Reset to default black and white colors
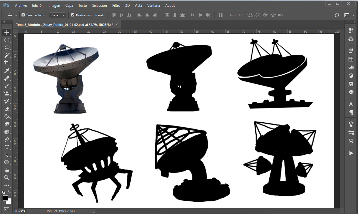Screen dimensions: 358x214 pyautogui.click(x=4, y=192)
